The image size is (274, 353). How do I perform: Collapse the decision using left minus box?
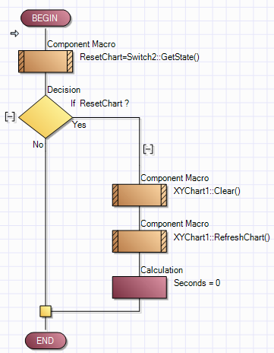pos(10,116)
